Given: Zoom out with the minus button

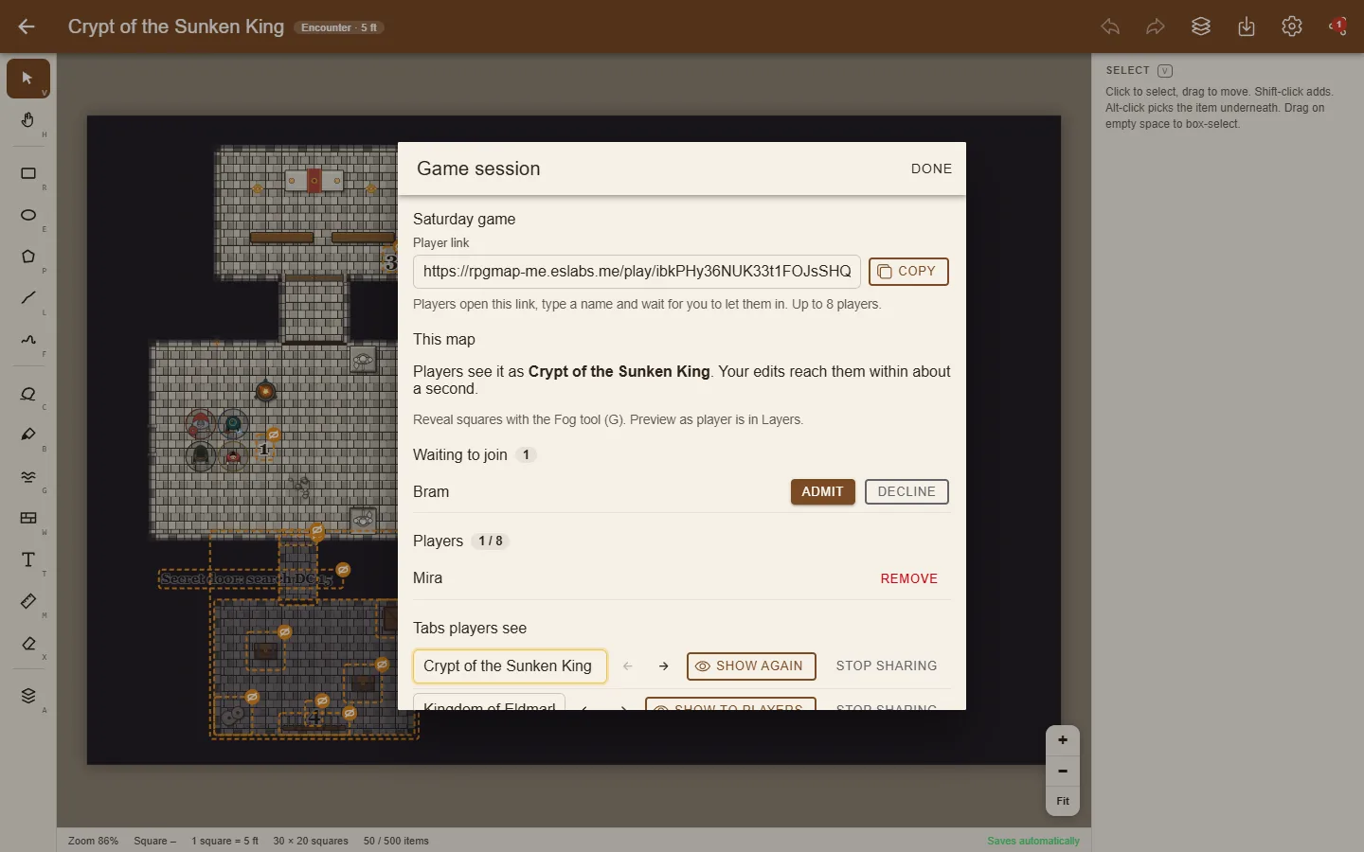Looking at the screenshot, I should (x=1063, y=771).
